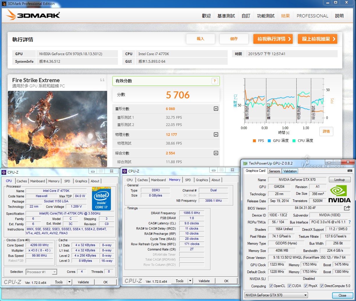The width and height of the screenshot is (356, 301).
Task: Click the 3DMark logo in the header
Action: (33, 15)
